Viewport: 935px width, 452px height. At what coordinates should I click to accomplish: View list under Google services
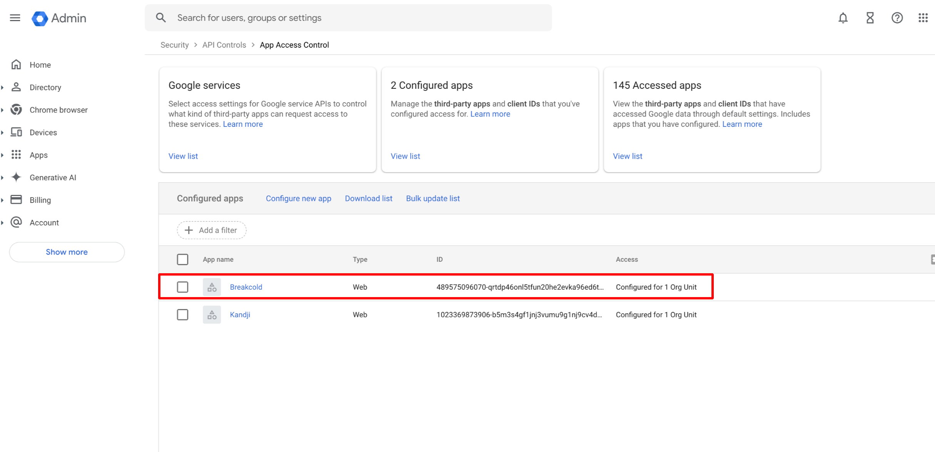pyautogui.click(x=183, y=156)
